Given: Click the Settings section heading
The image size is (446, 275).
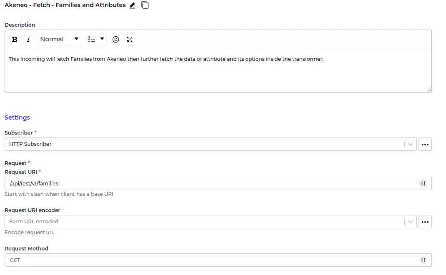Looking at the screenshot, I should click(x=18, y=117).
